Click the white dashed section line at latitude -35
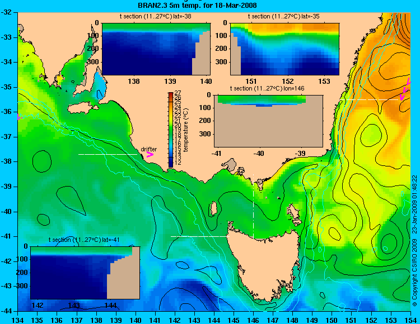The image size is (420, 324). (x=369, y=99)
